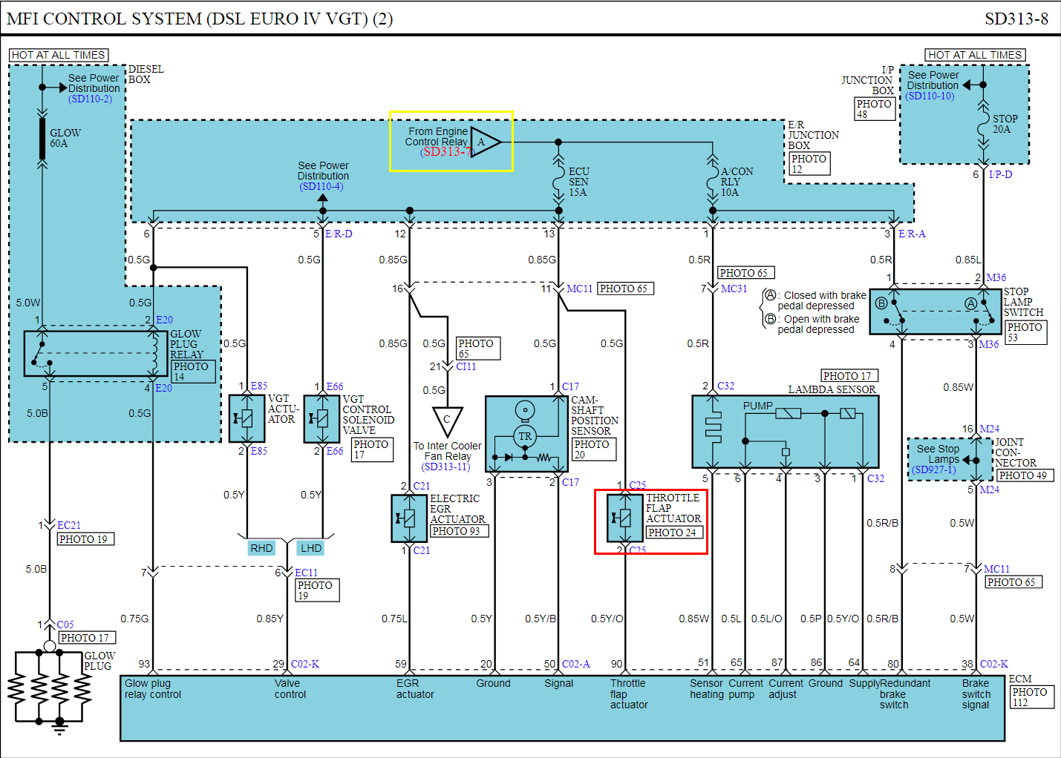
Task: Open PHOTO 49 of Joint Connector
Action: tap(1025, 475)
